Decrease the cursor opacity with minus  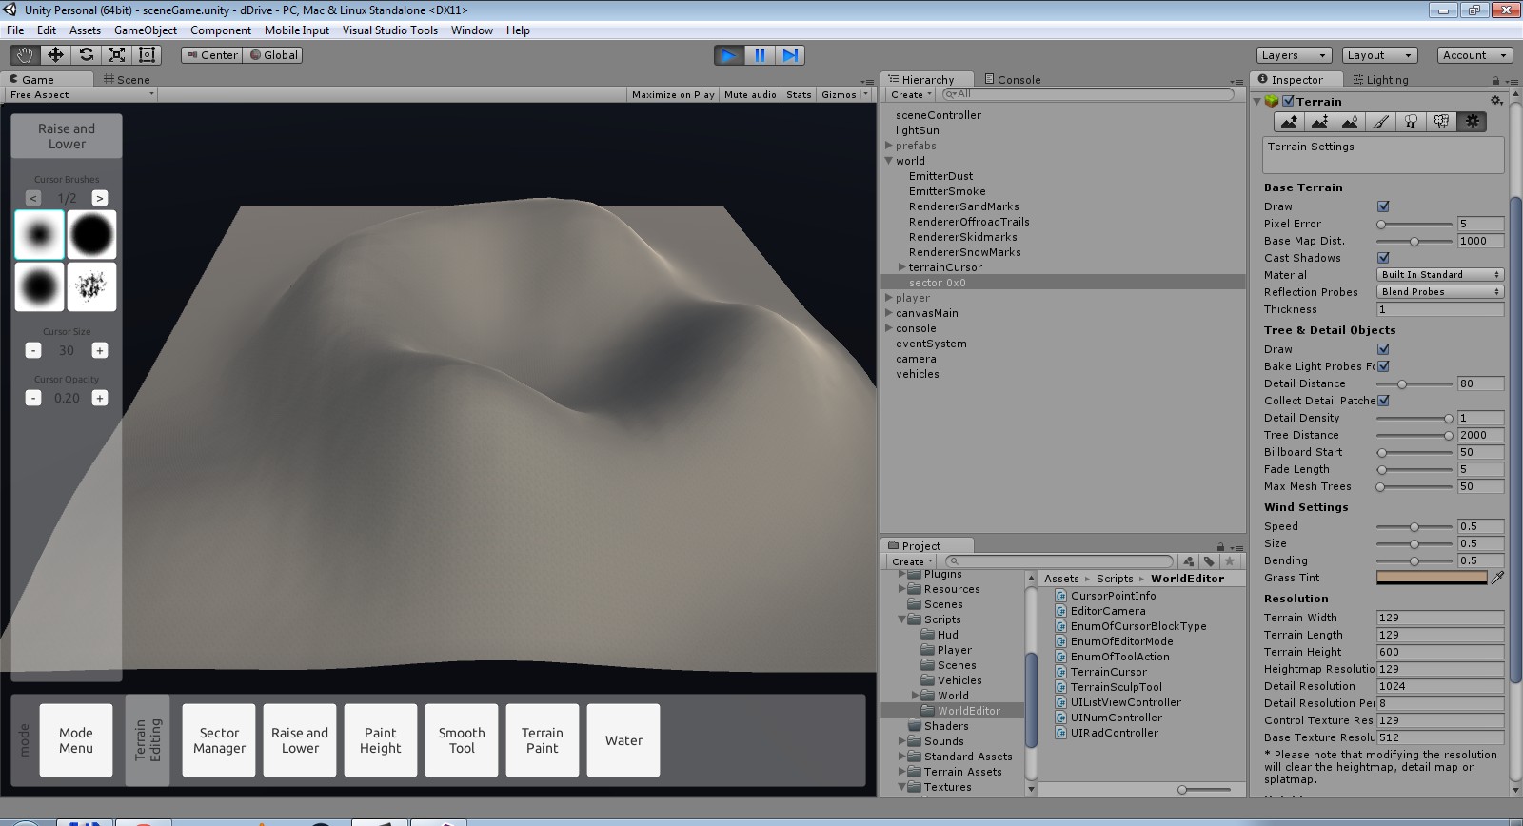tap(33, 398)
